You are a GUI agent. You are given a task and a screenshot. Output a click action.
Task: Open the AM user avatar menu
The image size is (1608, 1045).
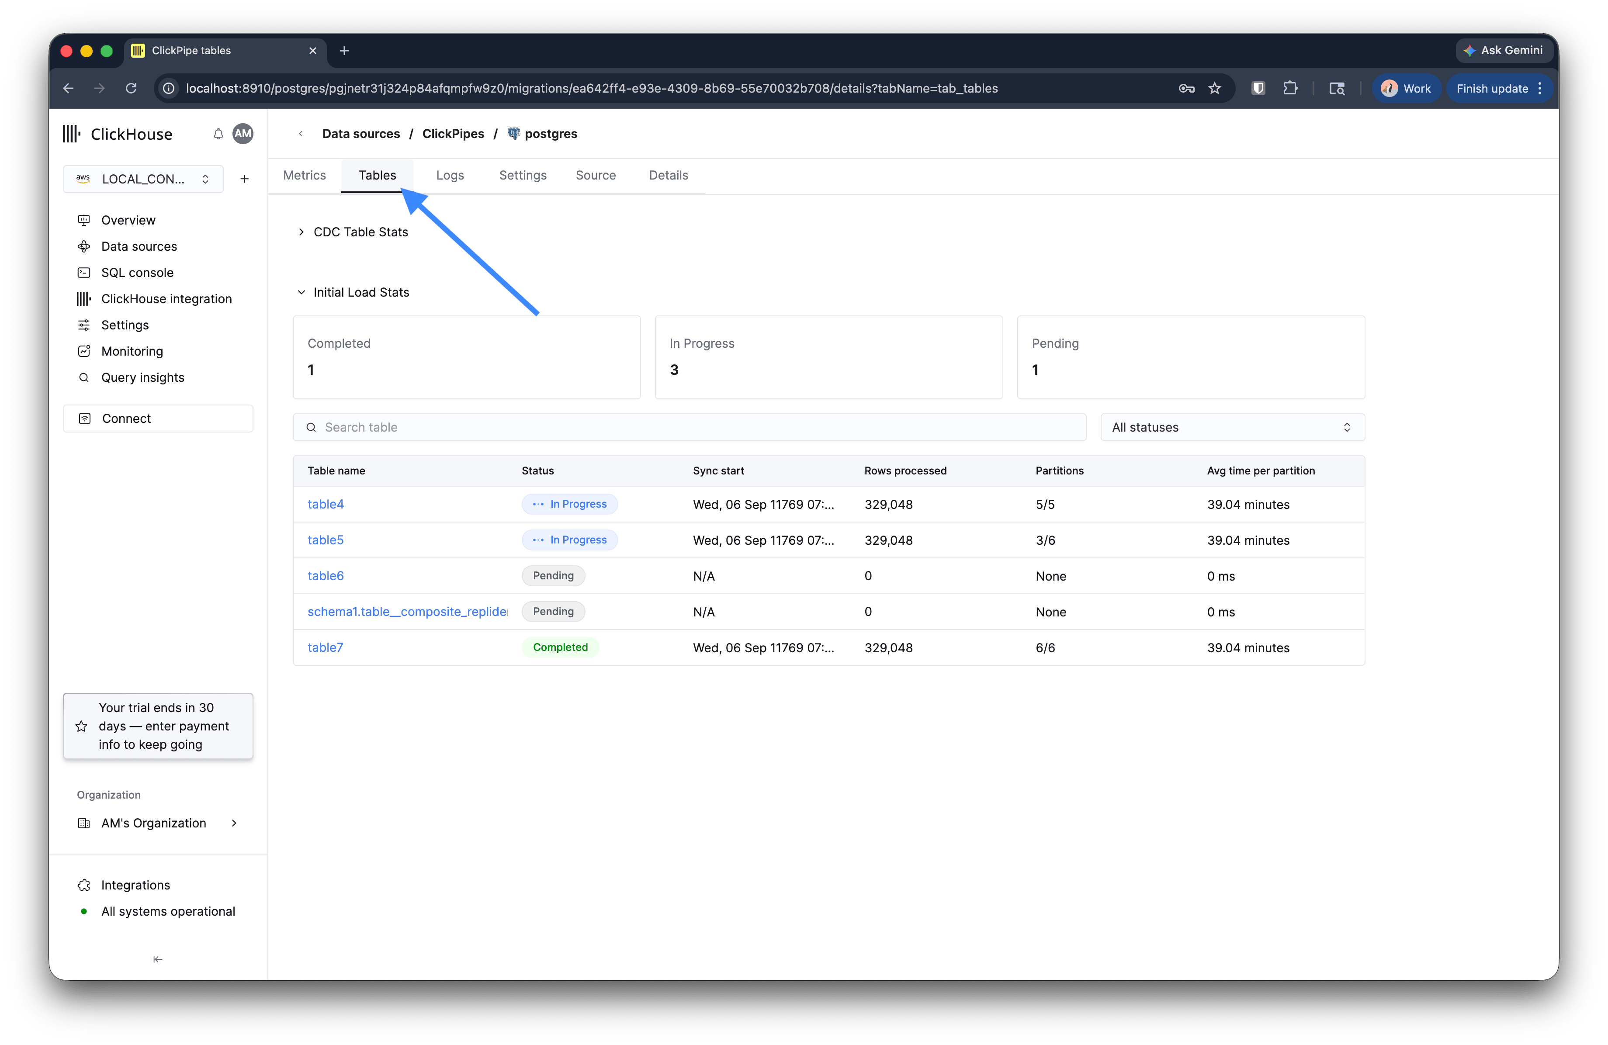243,134
